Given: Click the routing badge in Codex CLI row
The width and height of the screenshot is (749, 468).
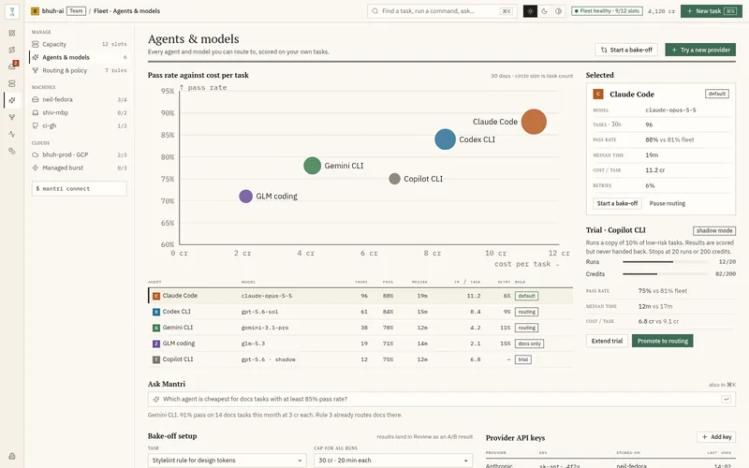Looking at the screenshot, I should click(x=526, y=312).
